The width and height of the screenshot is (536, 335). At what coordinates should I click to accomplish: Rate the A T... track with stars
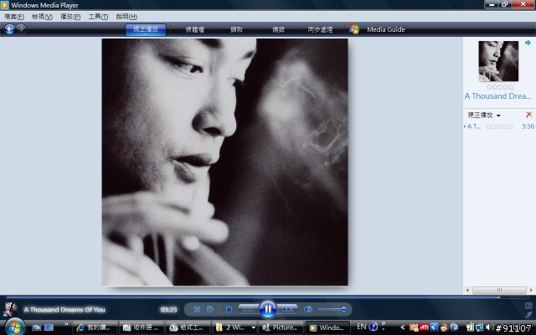pos(499,126)
